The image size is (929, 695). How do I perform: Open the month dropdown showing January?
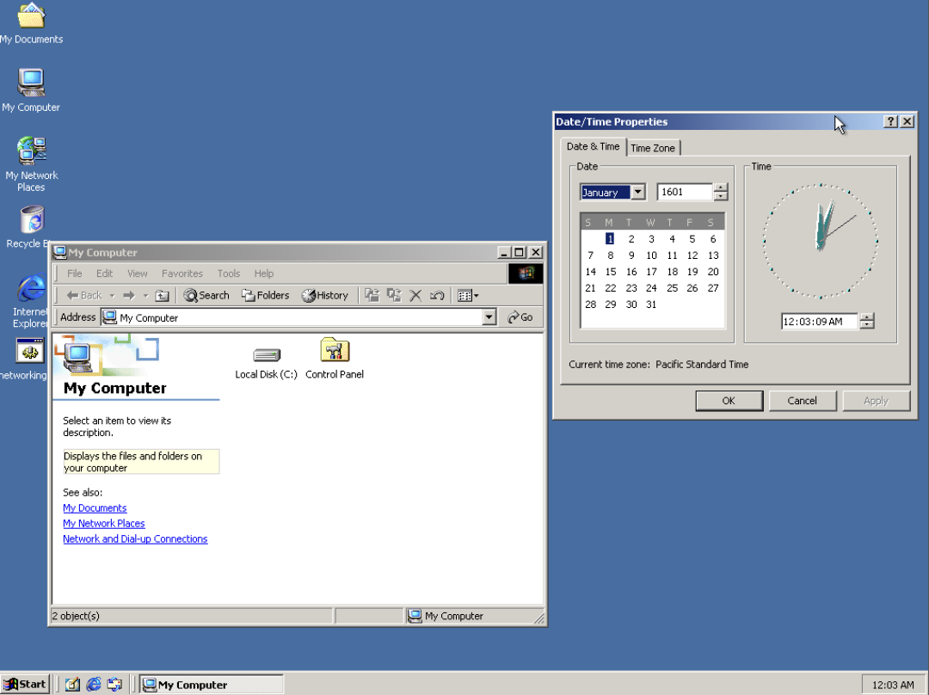point(638,192)
